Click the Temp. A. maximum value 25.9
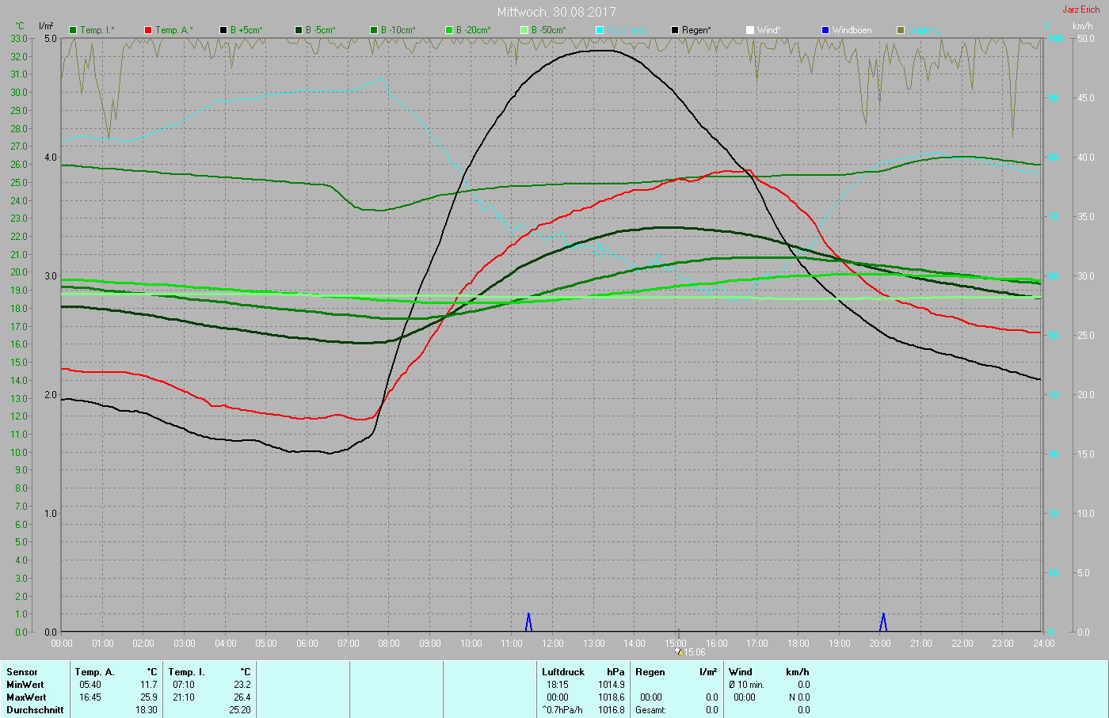Image resolution: width=1109 pixels, height=718 pixels. coord(149,697)
